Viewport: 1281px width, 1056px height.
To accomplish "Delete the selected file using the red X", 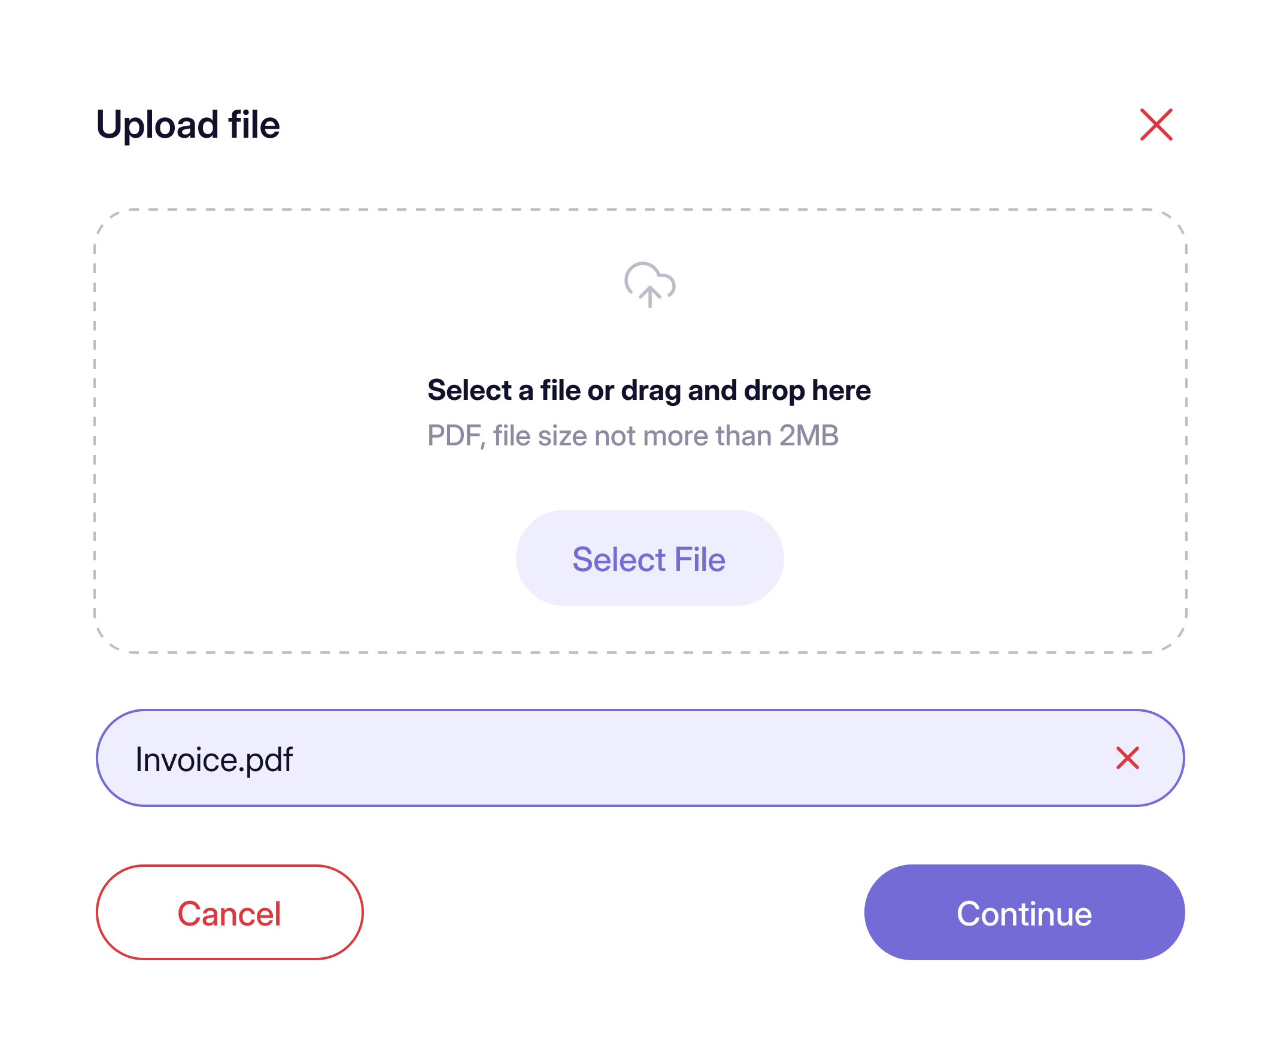I will click(x=1127, y=758).
